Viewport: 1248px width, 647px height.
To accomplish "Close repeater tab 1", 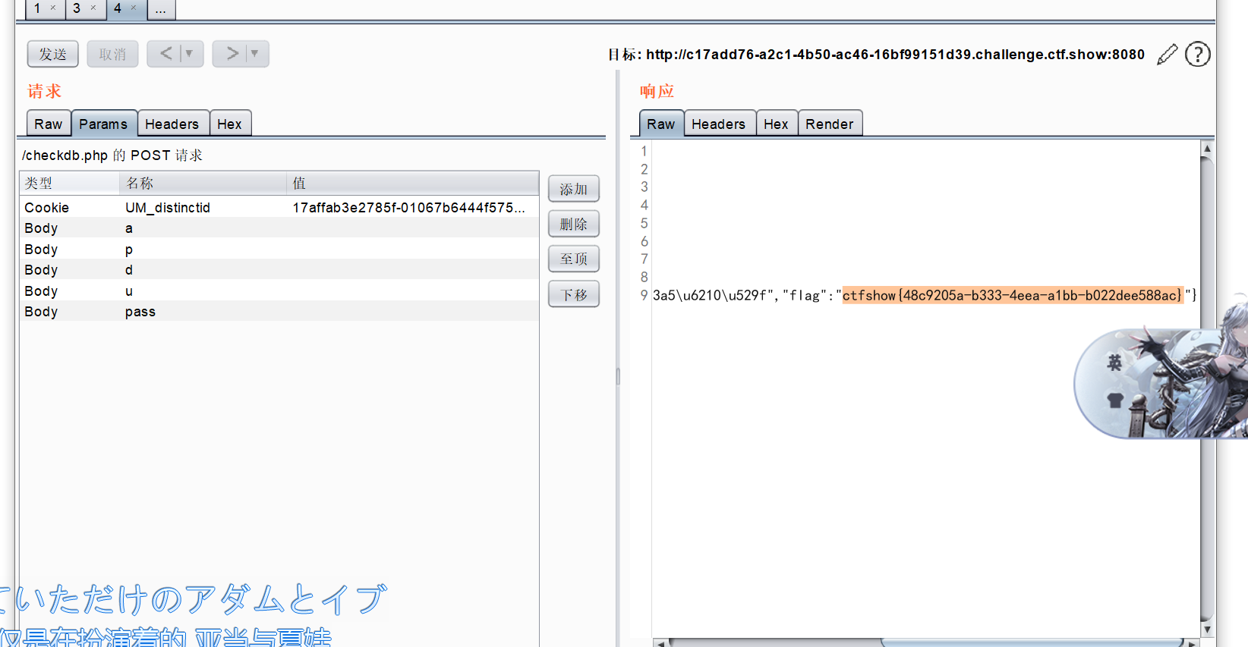I will tap(53, 8).
